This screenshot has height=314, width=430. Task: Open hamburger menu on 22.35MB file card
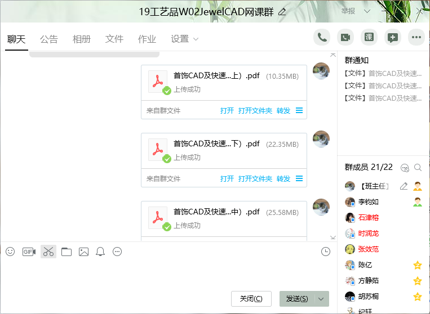[299, 178]
